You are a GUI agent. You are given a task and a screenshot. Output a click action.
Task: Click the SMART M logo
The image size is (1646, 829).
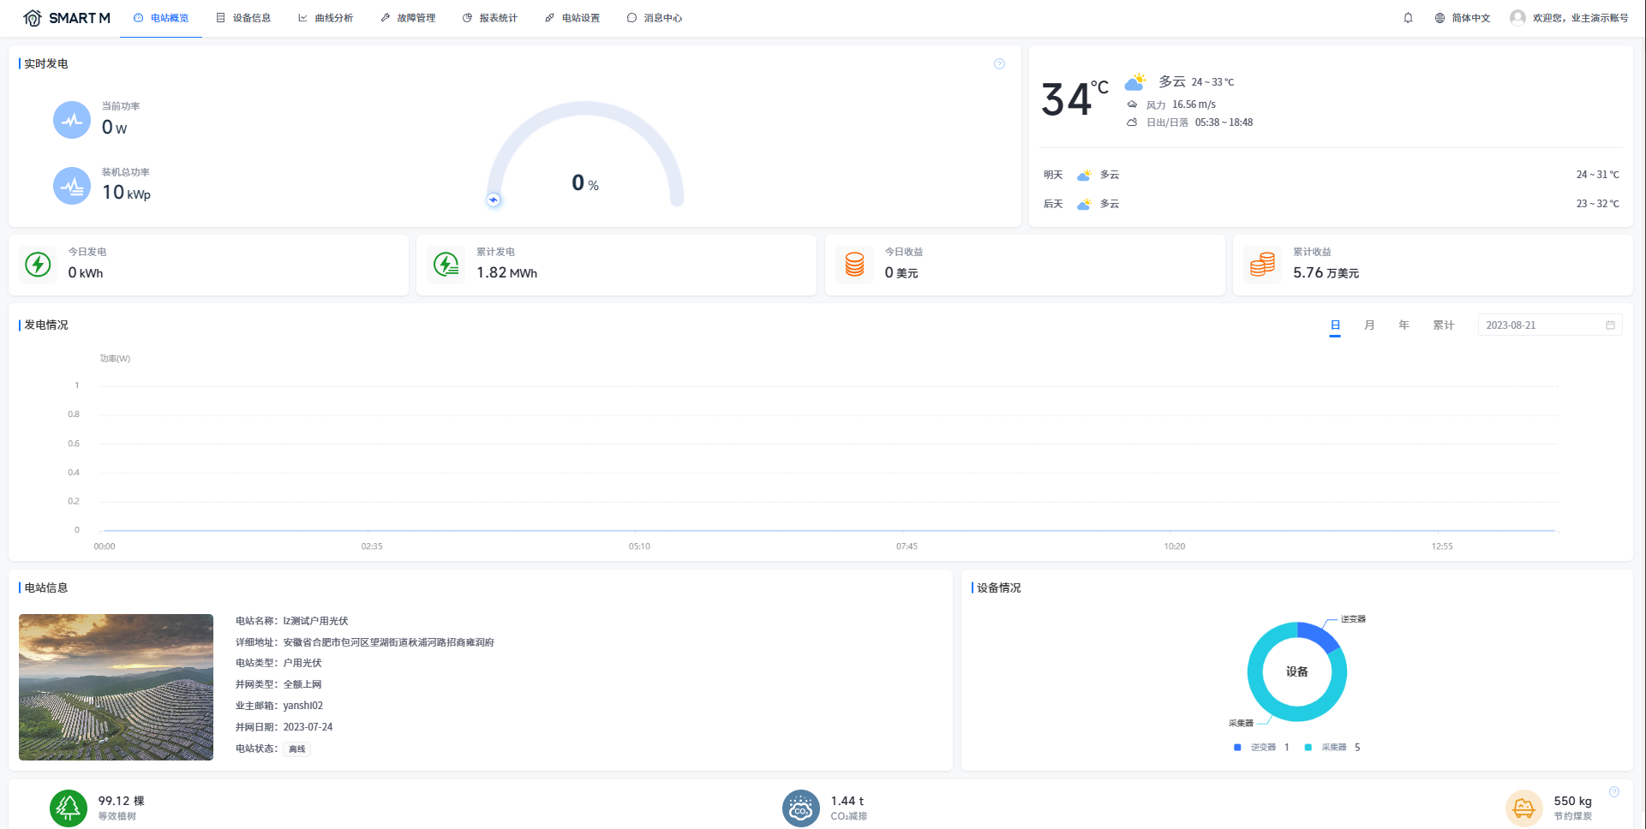(x=67, y=18)
